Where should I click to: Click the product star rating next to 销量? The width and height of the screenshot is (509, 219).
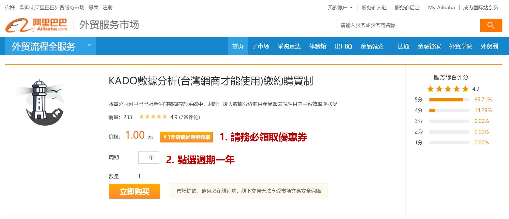click(153, 117)
